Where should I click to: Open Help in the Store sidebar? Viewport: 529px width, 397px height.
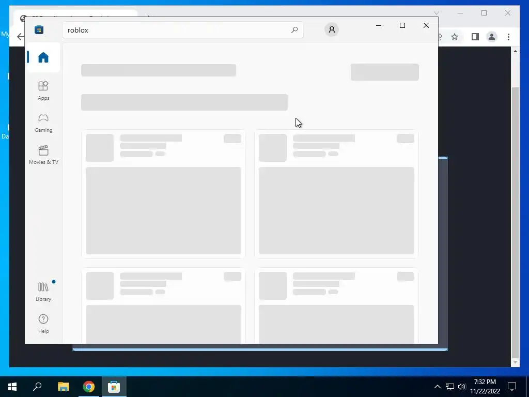pyautogui.click(x=43, y=324)
